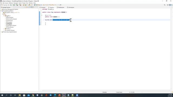The width and height of the screenshot is (173, 97).
Task: Select Client.java in Package Explorer
Action: point(10,20)
